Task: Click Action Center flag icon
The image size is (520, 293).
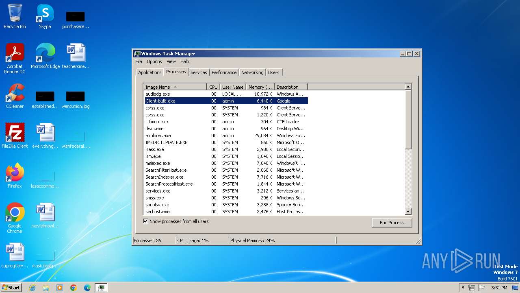Action: [x=481, y=288]
